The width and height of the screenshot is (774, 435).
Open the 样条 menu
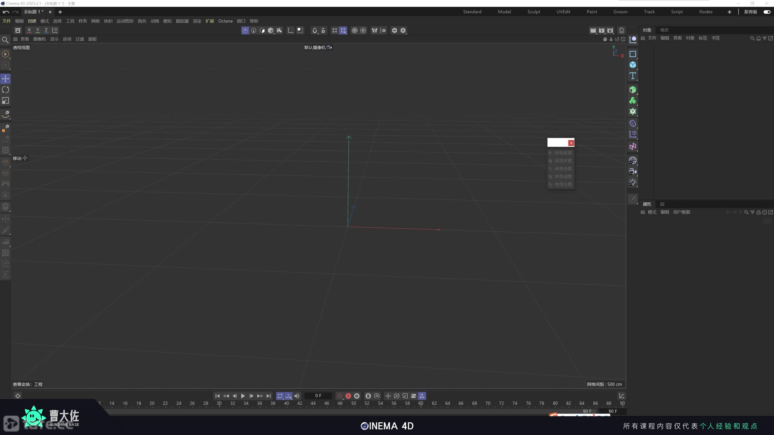click(83, 21)
